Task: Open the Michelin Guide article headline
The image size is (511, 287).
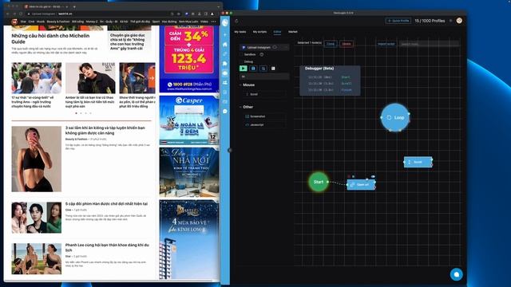Action: tap(50, 38)
